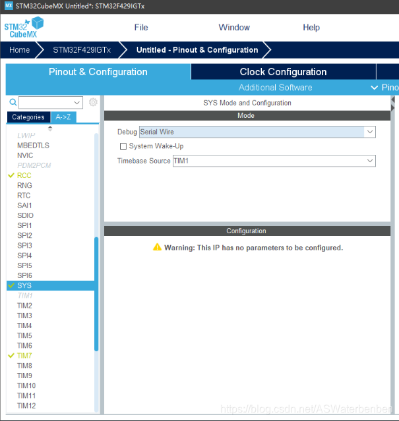Viewport: 399px width, 421px height.
Task: Open the File menu
Action: click(141, 28)
